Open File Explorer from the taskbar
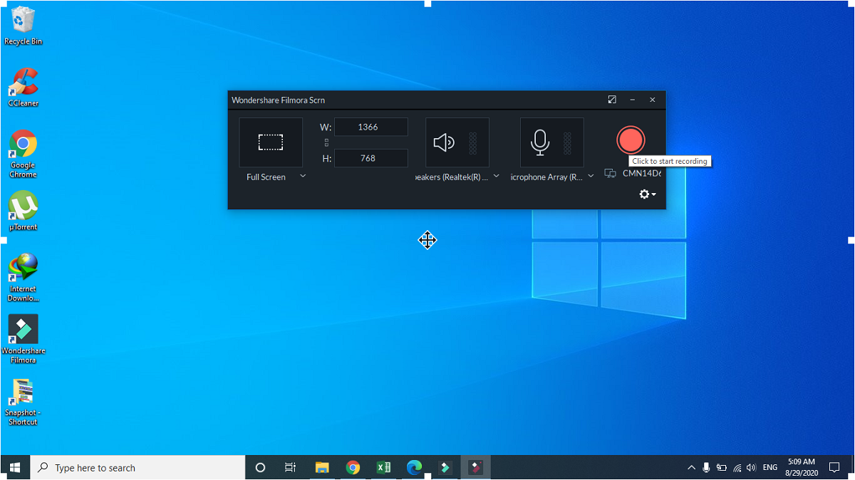Image resolution: width=855 pixels, height=480 pixels. click(322, 467)
